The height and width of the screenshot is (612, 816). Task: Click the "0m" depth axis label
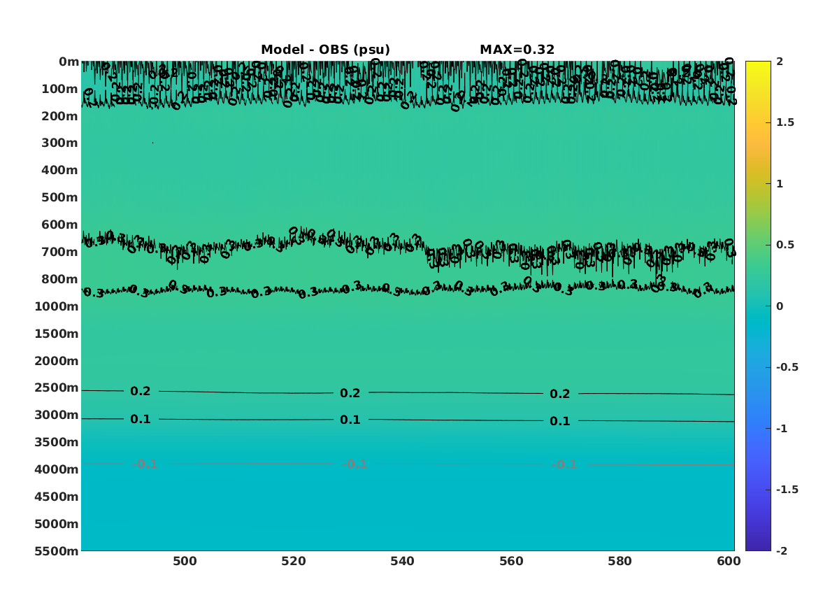(x=69, y=62)
